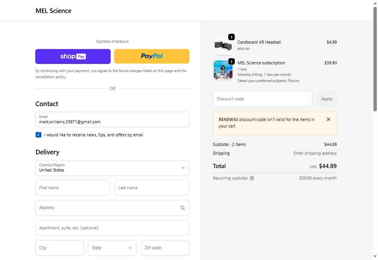Click the address search magnifier icon

[183, 208]
